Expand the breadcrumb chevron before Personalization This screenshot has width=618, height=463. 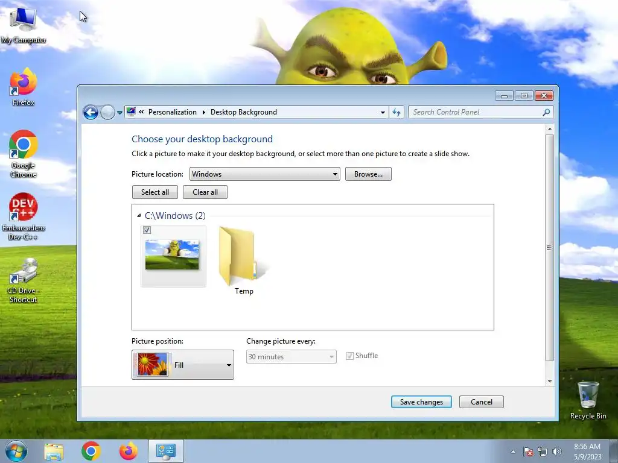click(141, 112)
